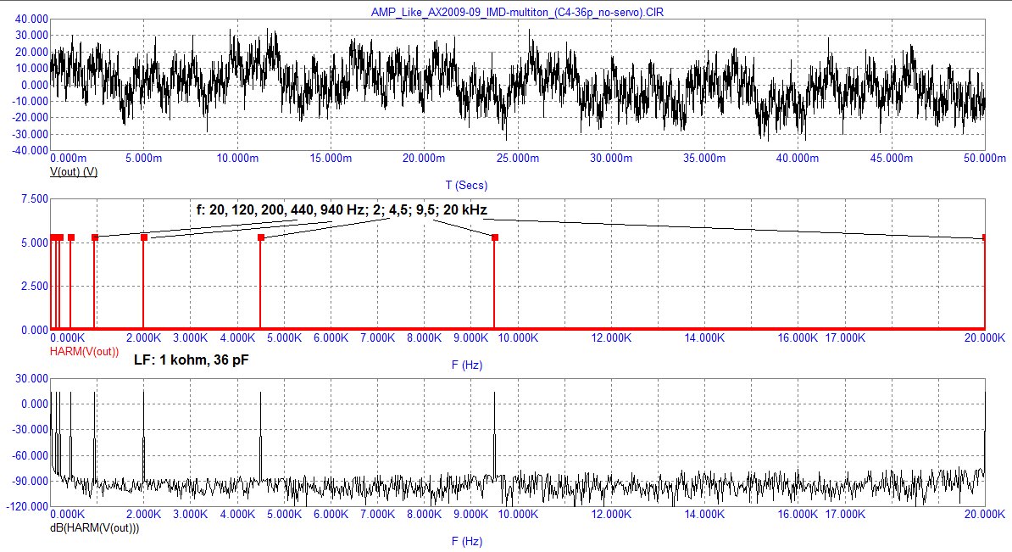The width and height of the screenshot is (1012, 552).
Task: Click the 5.000m time axis label
Action: (x=144, y=159)
